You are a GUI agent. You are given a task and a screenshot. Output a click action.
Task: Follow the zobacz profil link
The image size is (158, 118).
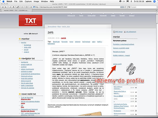tap(117, 64)
